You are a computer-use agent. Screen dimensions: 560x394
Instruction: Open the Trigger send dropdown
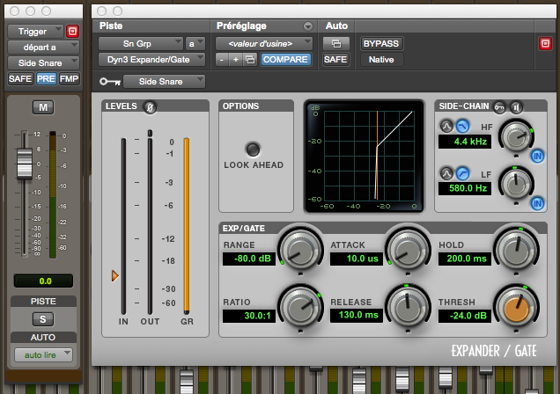click(x=35, y=32)
